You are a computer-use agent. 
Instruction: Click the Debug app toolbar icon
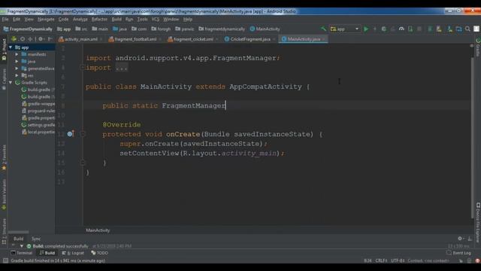coord(383,29)
